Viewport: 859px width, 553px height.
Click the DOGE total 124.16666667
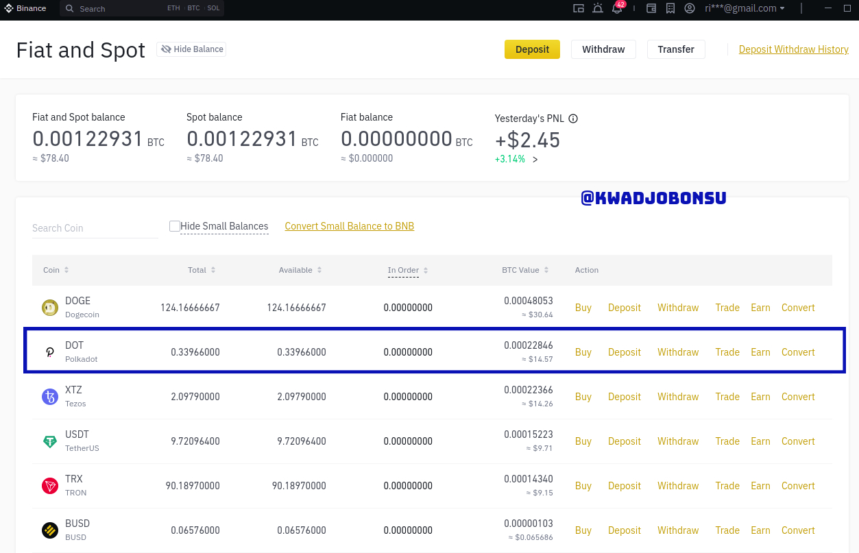[x=190, y=308]
